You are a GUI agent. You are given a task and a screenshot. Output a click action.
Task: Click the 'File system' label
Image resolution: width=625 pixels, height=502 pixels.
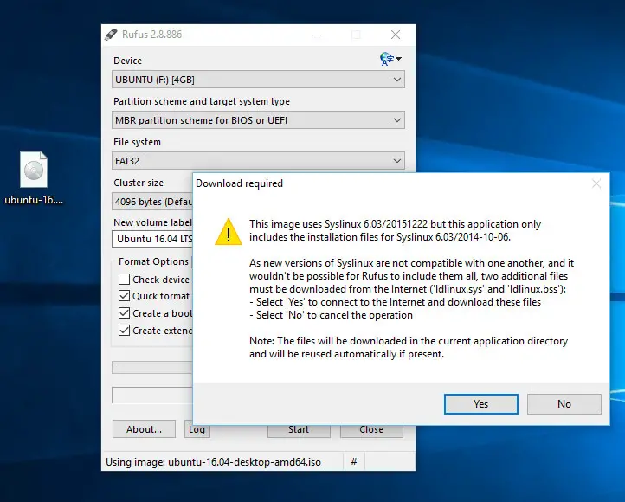click(137, 142)
